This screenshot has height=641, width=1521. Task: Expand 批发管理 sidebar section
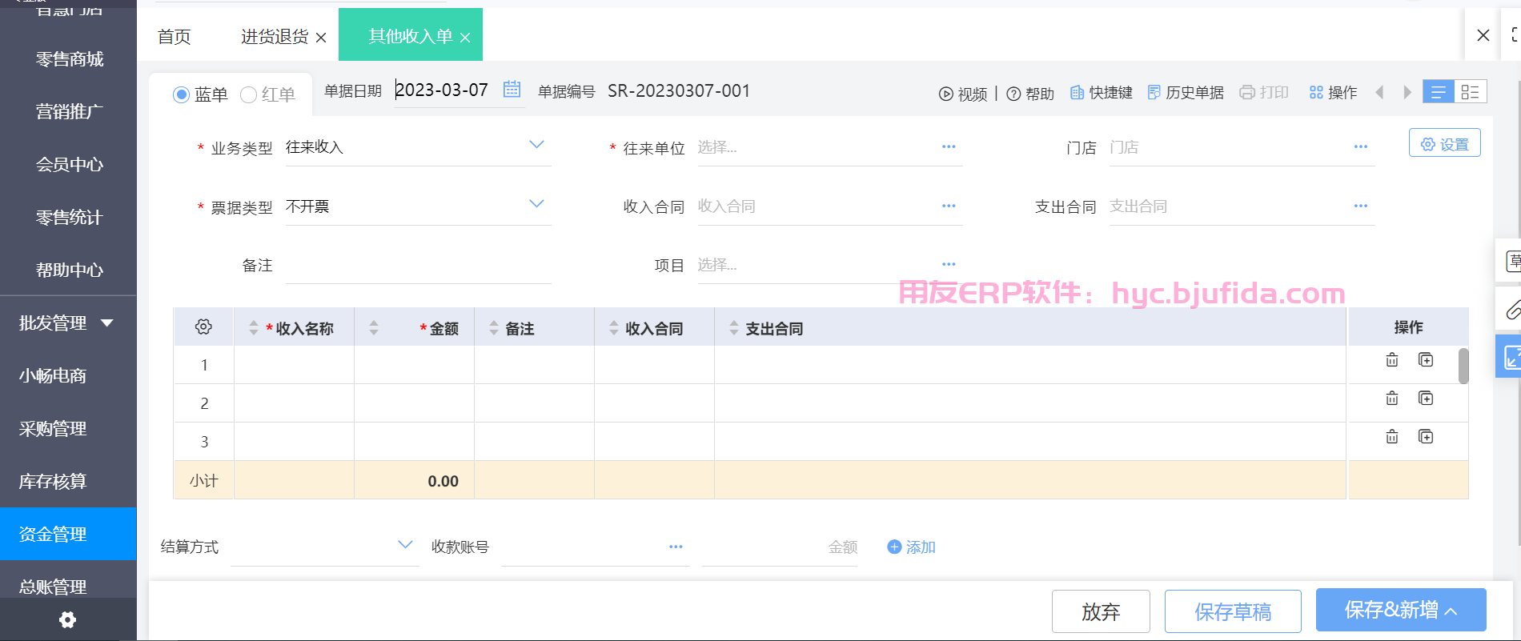[107, 323]
